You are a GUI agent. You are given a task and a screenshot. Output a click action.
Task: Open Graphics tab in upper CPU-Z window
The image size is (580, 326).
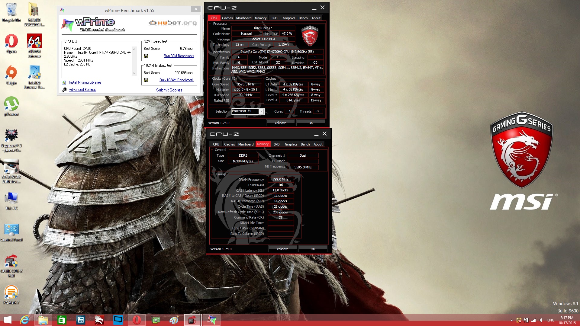(289, 18)
